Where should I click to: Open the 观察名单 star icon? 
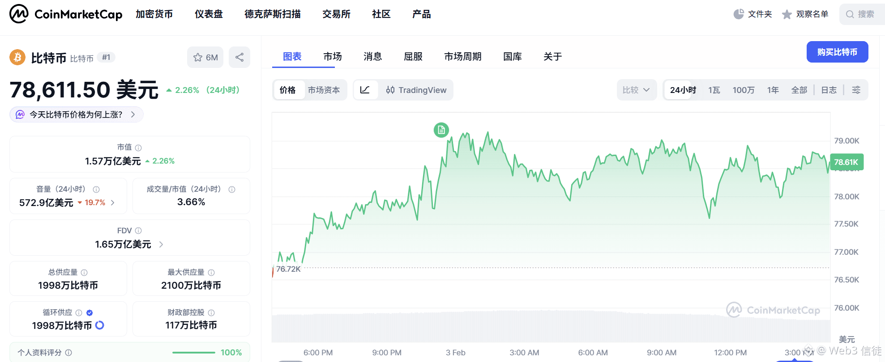click(x=787, y=14)
